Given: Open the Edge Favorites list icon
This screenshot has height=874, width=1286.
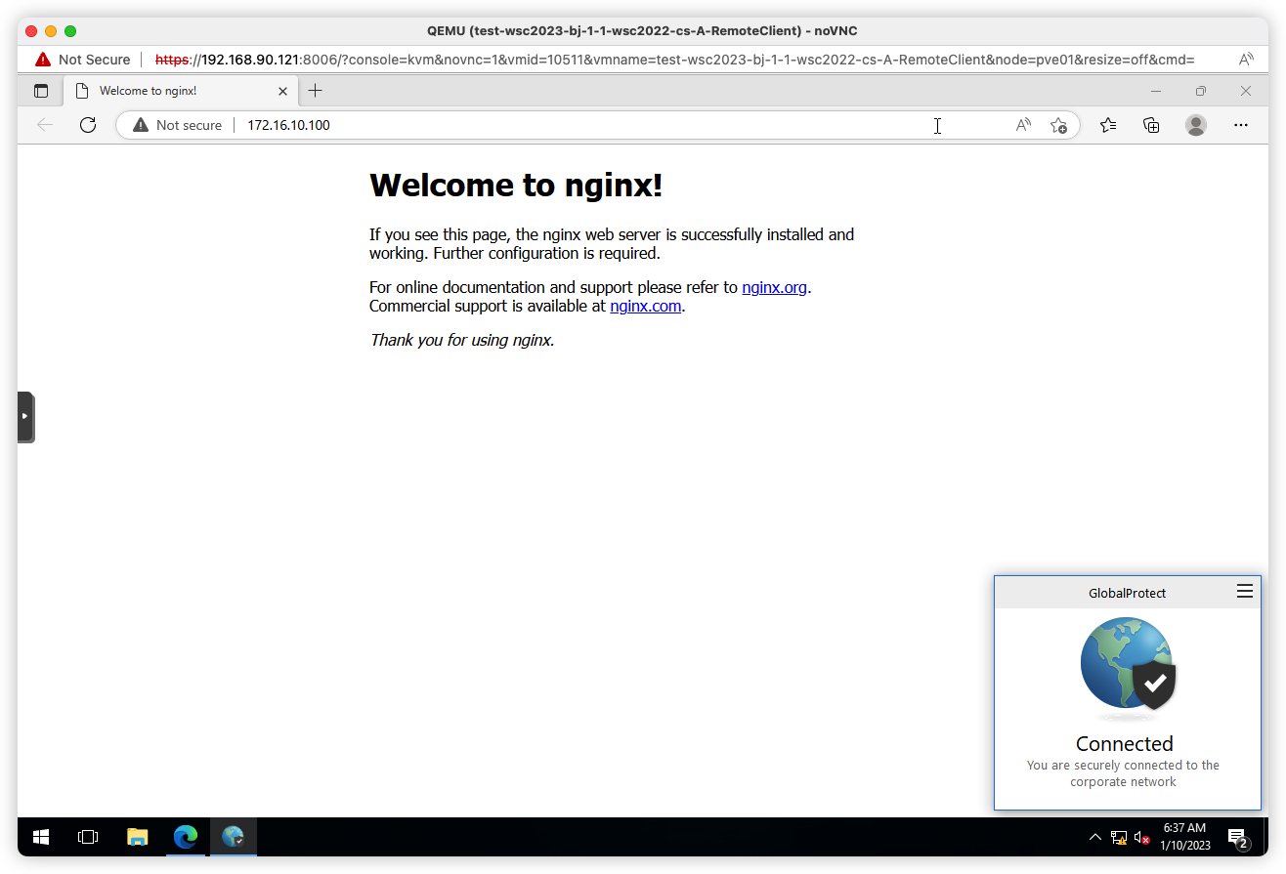Looking at the screenshot, I should [x=1108, y=125].
